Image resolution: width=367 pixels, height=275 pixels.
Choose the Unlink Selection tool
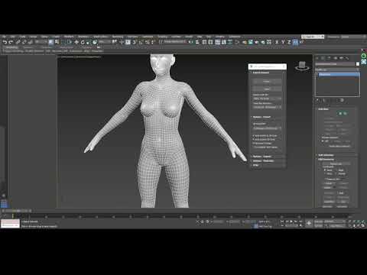(24, 42)
